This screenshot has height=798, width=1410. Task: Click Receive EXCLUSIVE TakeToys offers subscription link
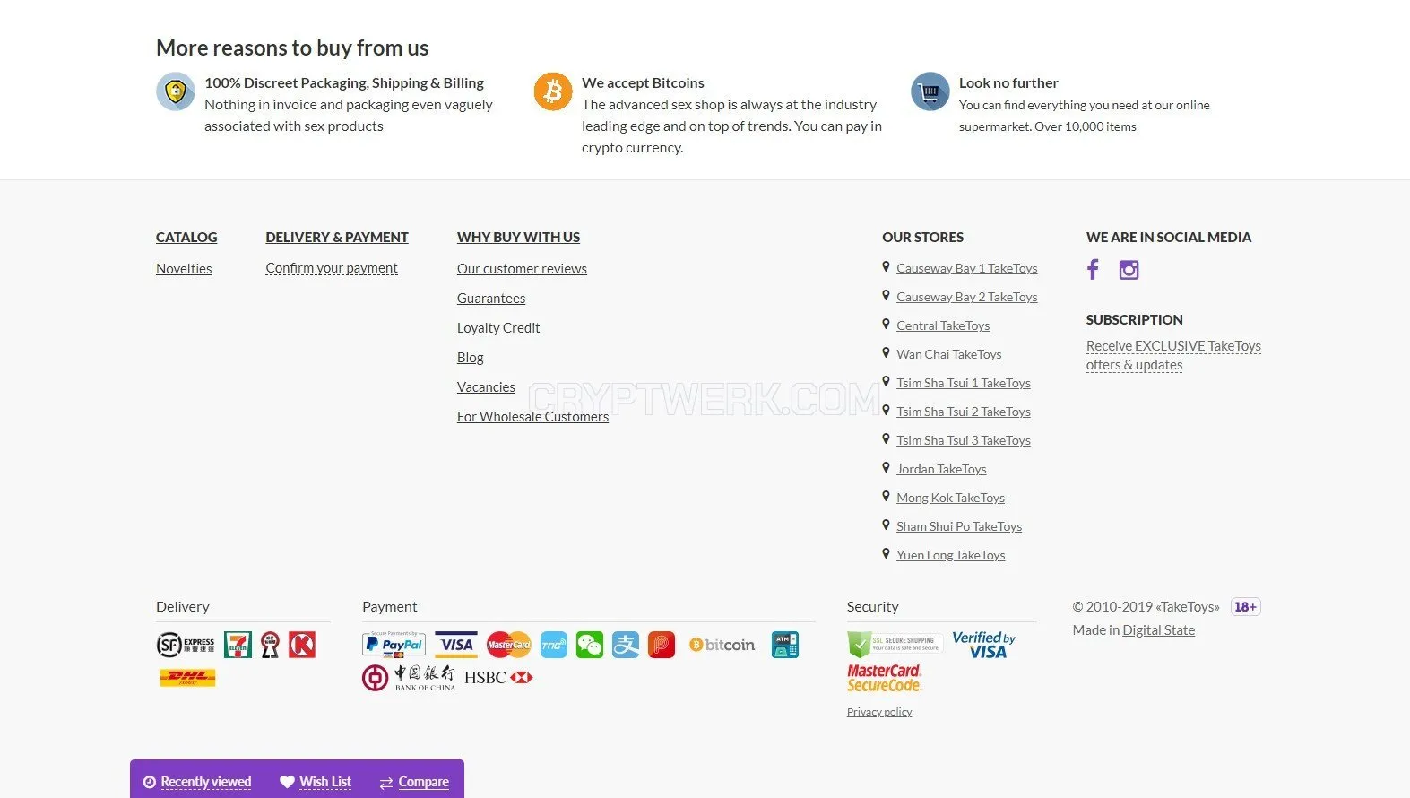click(1173, 355)
